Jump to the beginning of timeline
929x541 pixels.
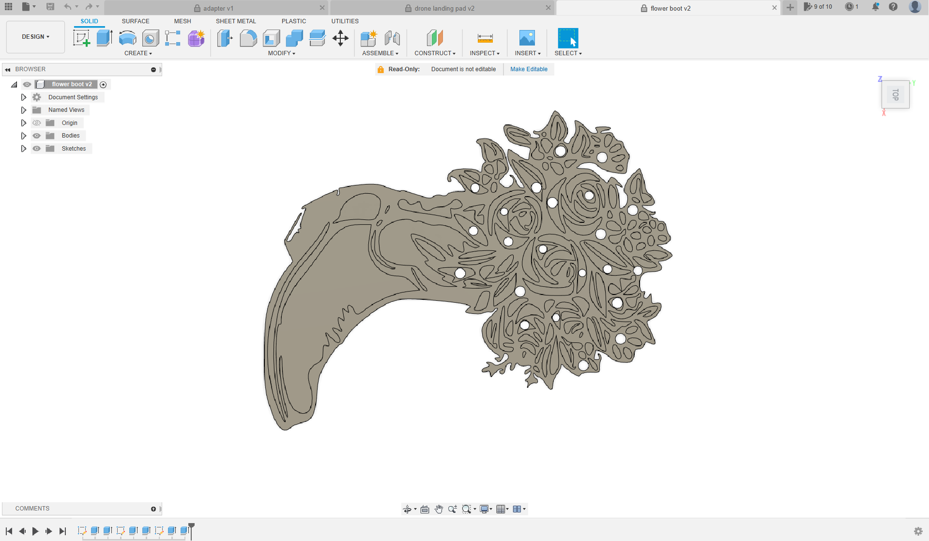9,531
